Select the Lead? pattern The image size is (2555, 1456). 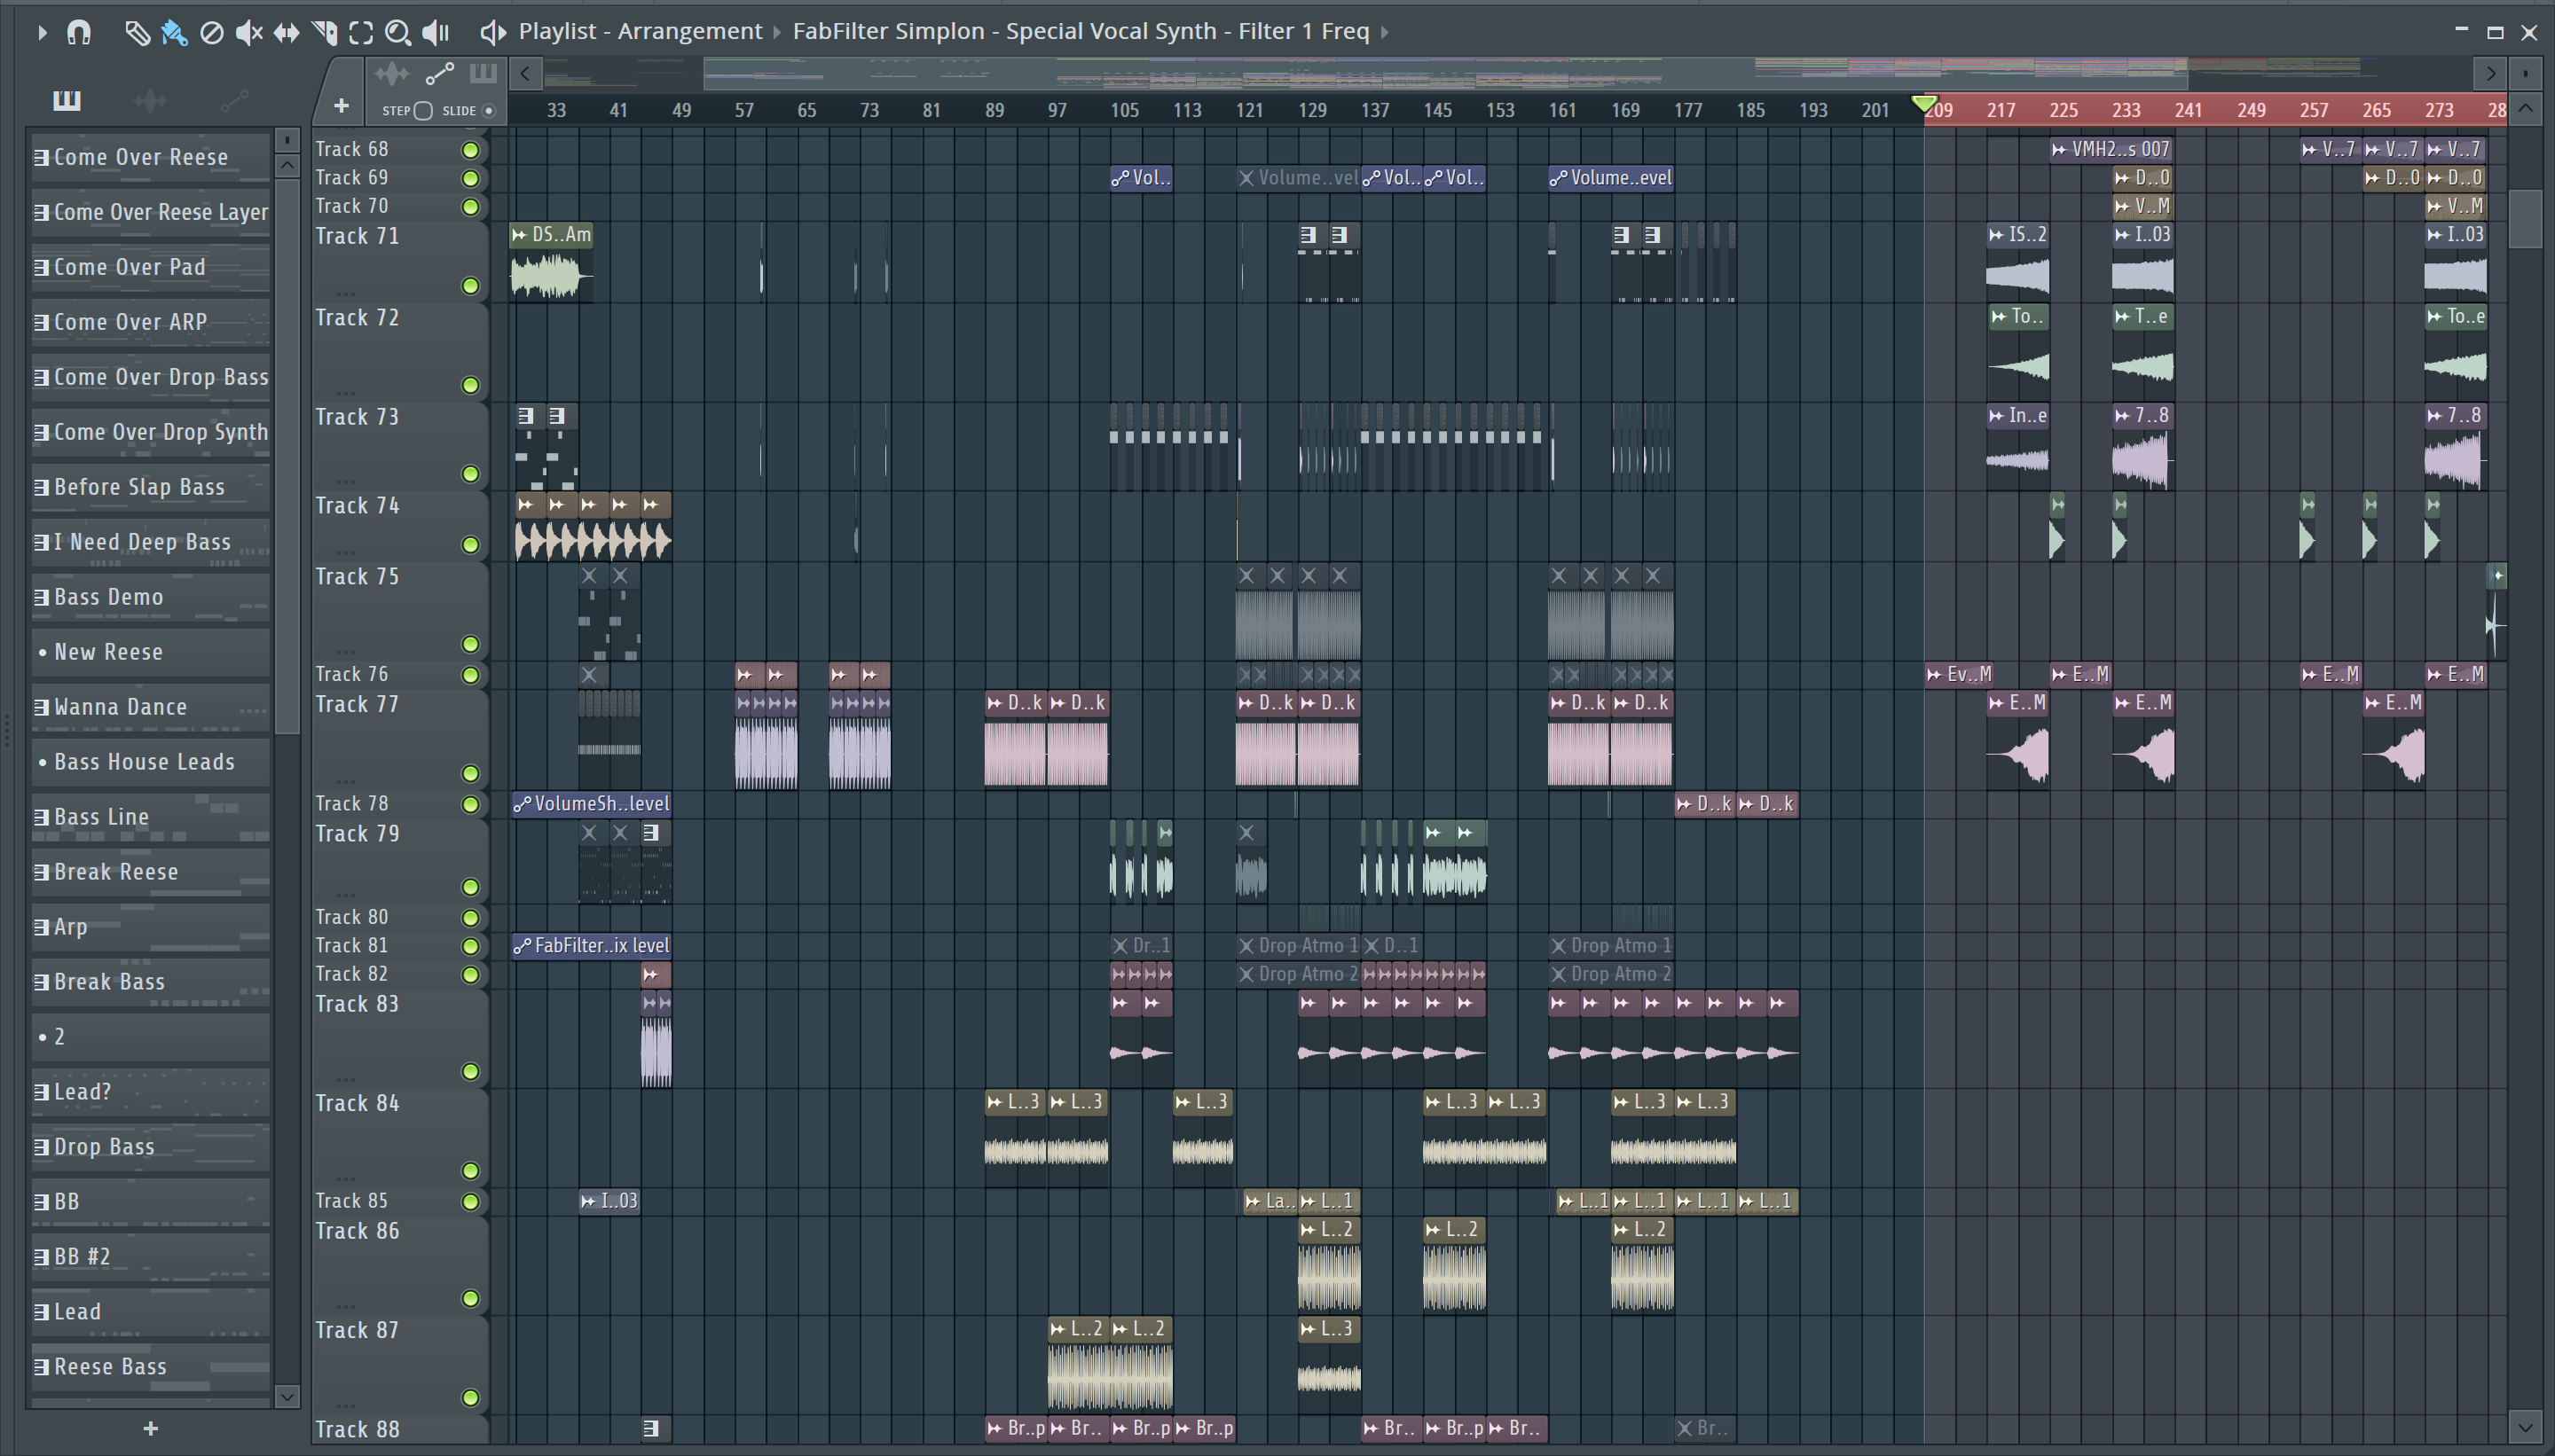point(150,1092)
